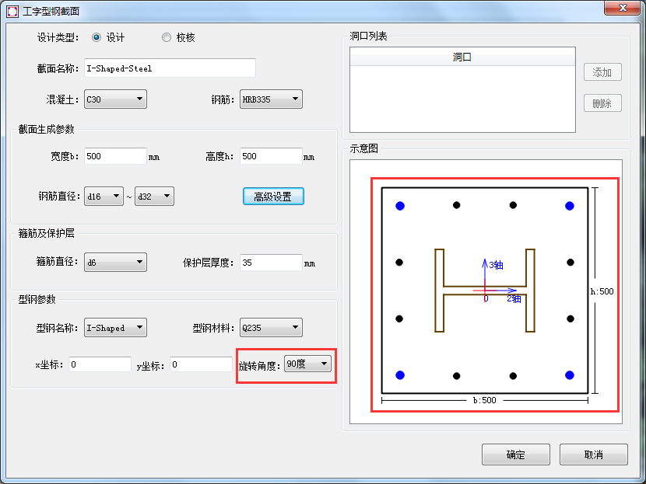Click the x坐标 input field
This screenshot has width=646, height=484.
[100, 364]
